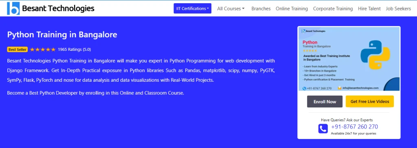Click the Become a Best Python Developer sentence

pos(95,93)
